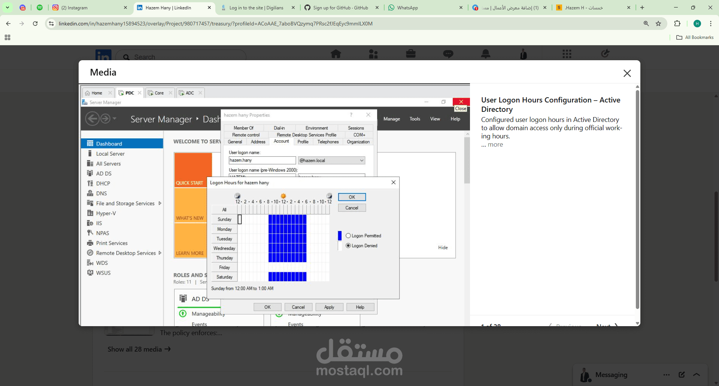Image resolution: width=719 pixels, height=386 pixels.
Task: Expand description with the more link
Action: (x=495, y=144)
